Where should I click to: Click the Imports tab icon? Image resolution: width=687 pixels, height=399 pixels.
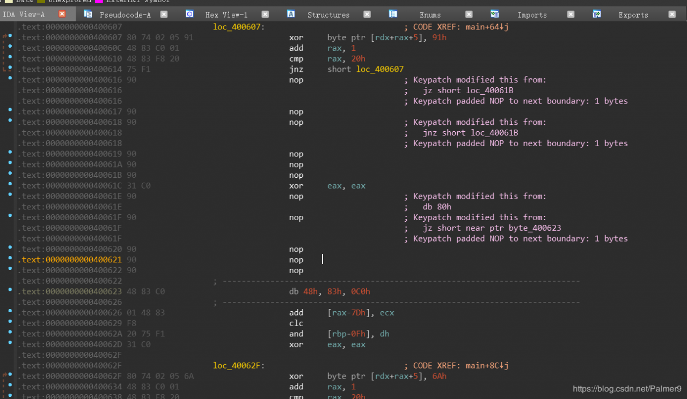point(494,14)
